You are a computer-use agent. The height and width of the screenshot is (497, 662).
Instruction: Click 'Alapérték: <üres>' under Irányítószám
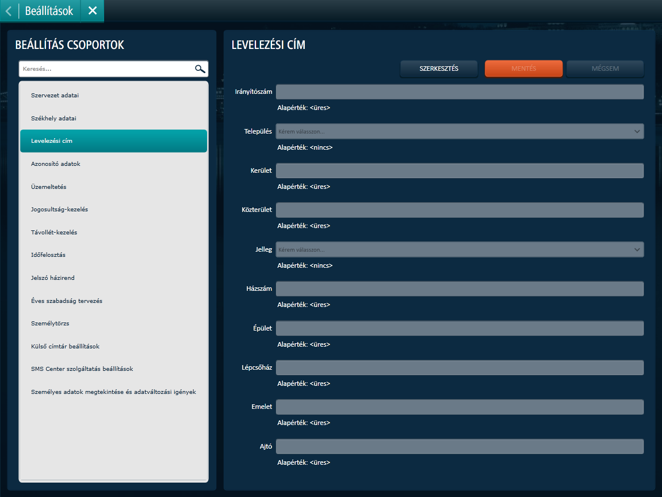point(304,108)
